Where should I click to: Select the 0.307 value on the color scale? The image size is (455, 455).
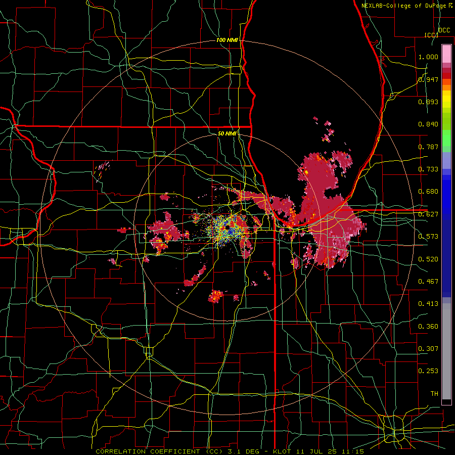(x=428, y=349)
